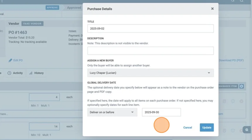
Task: Click the blue plus add item icon
Action: (241, 86)
